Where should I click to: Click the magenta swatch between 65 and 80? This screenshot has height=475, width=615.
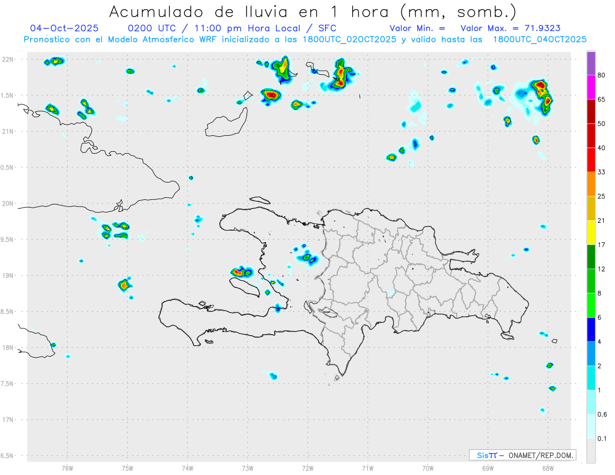pyautogui.click(x=591, y=88)
